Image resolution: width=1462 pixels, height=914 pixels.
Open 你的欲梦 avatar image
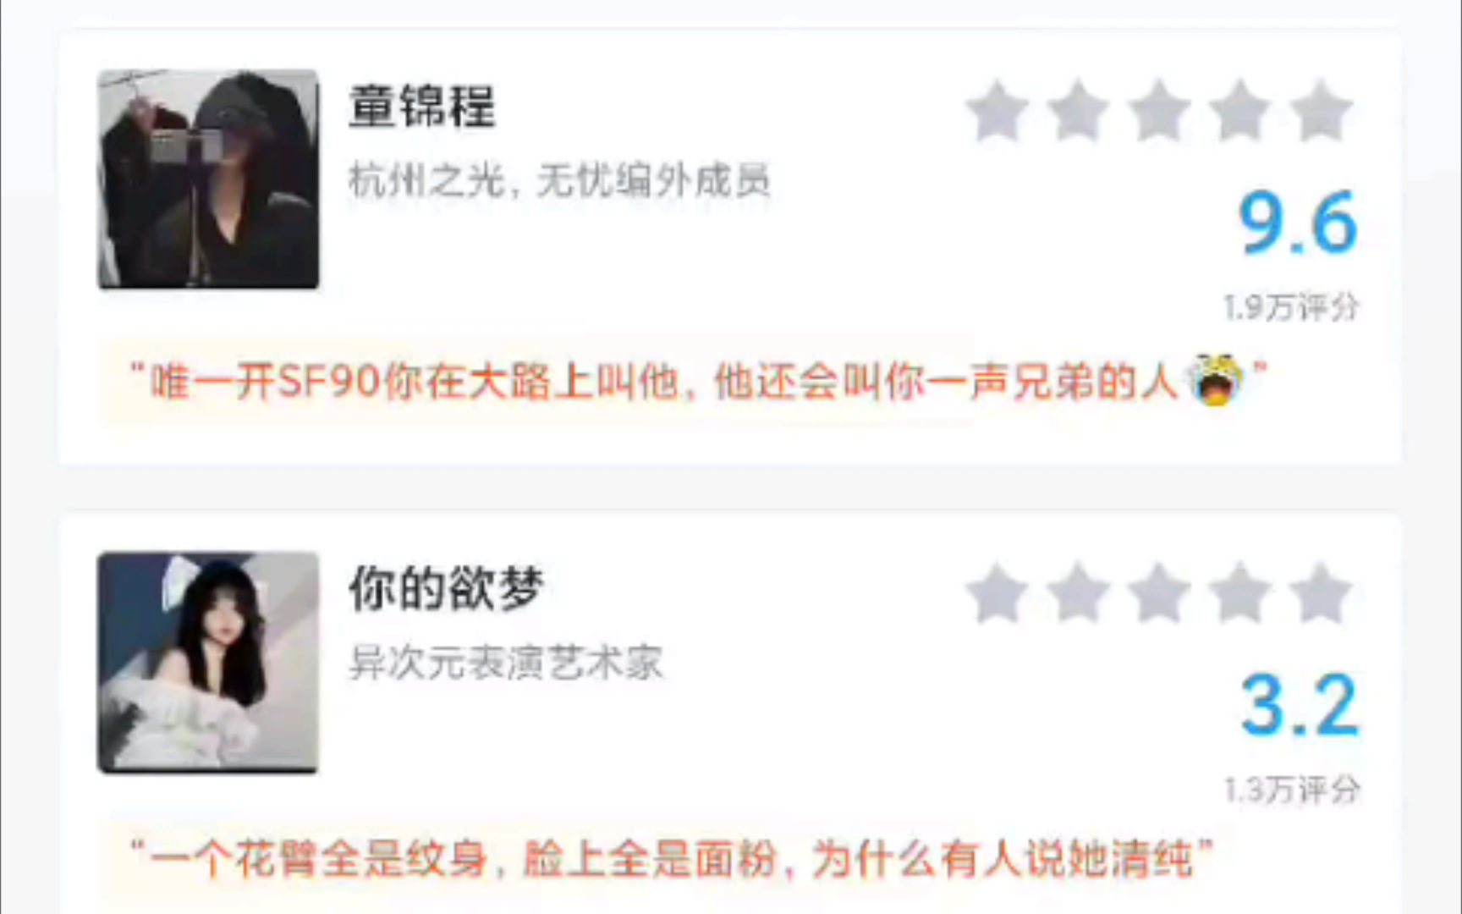click(208, 662)
